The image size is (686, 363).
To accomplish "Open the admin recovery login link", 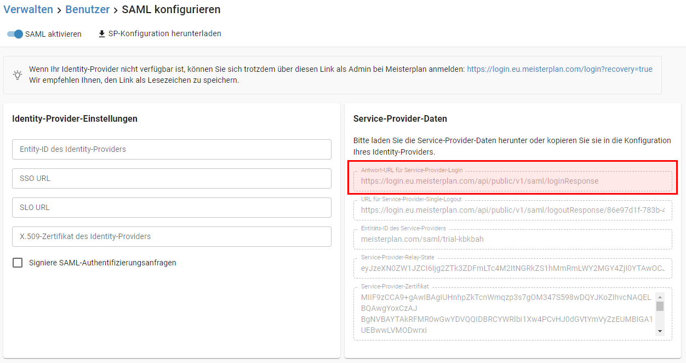I will pos(559,69).
